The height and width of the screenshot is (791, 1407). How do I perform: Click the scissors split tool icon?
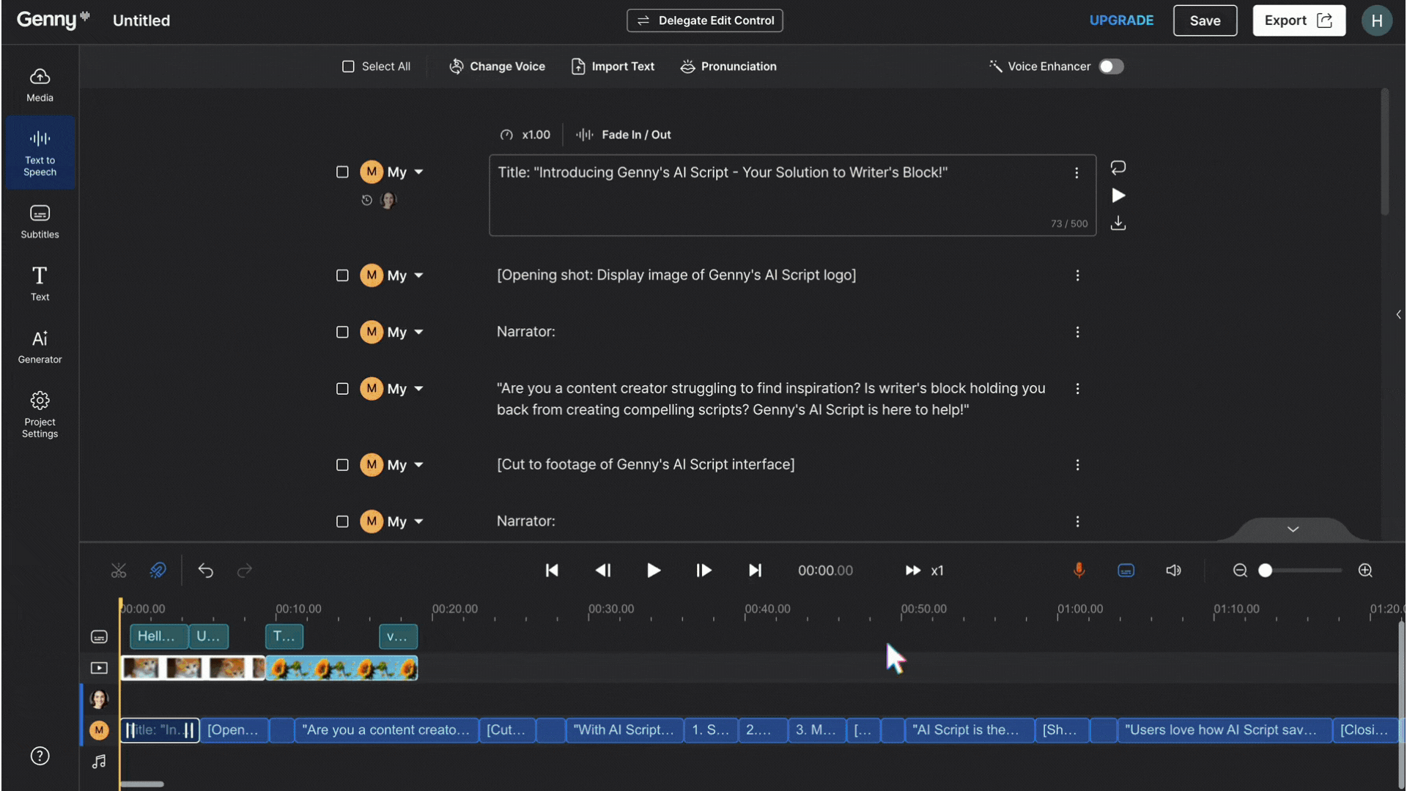click(119, 571)
